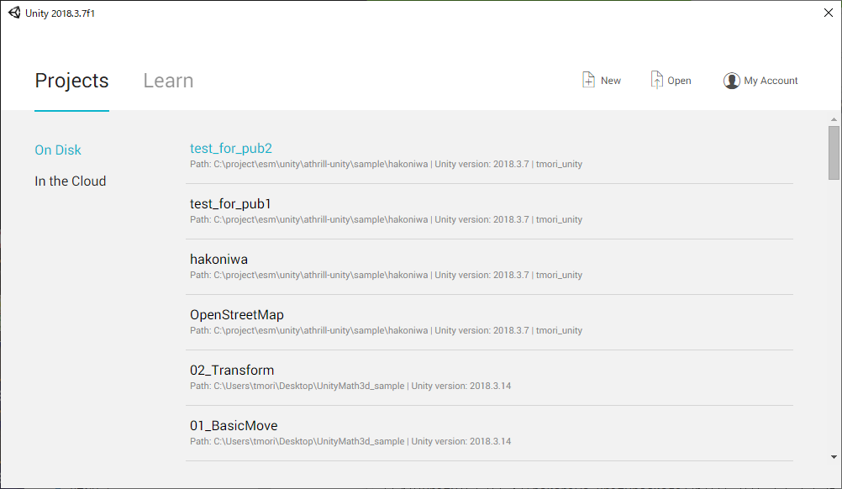
Task: Click the Open button label
Action: tap(679, 81)
